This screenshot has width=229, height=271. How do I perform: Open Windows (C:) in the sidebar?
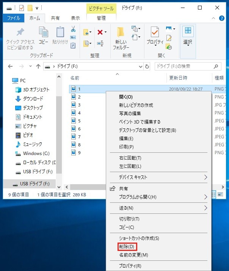point(36,154)
